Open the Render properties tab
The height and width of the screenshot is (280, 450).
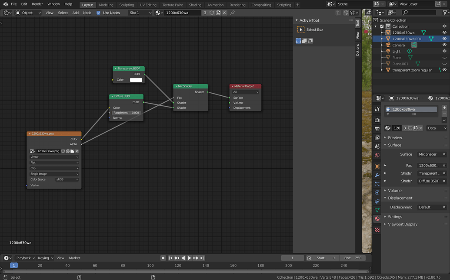pos(377,120)
